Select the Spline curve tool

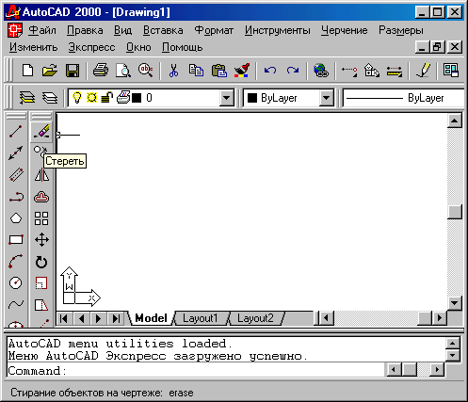coord(16,304)
